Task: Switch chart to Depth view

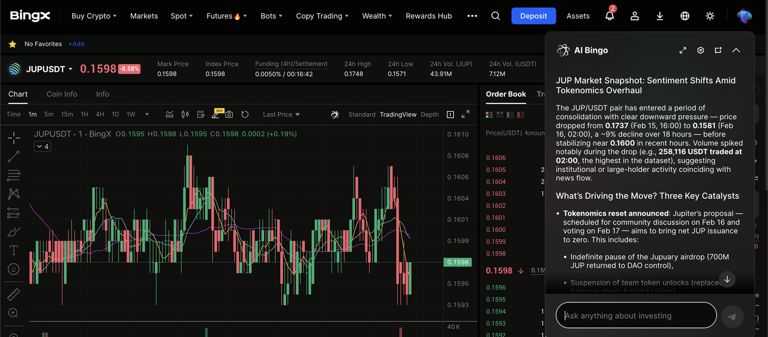Action: 430,114
